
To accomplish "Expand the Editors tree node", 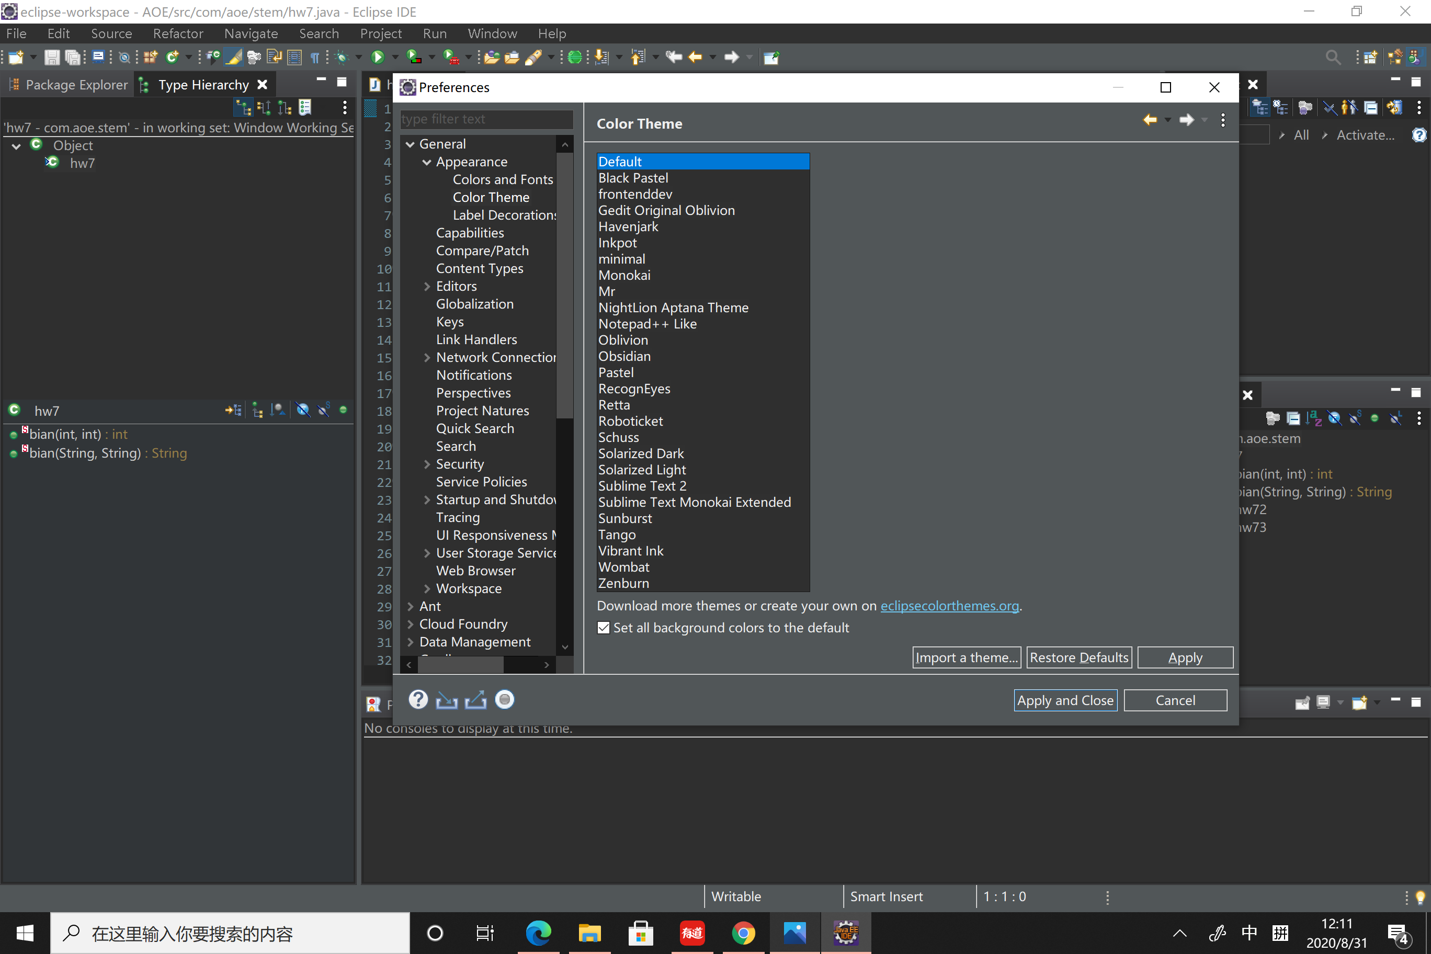I will pyautogui.click(x=427, y=287).
